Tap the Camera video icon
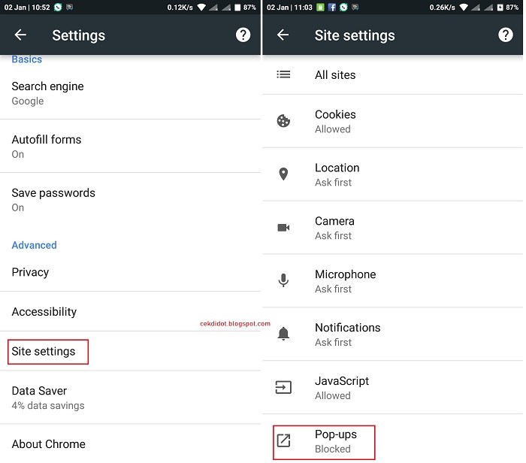 click(x=283, y=228)
